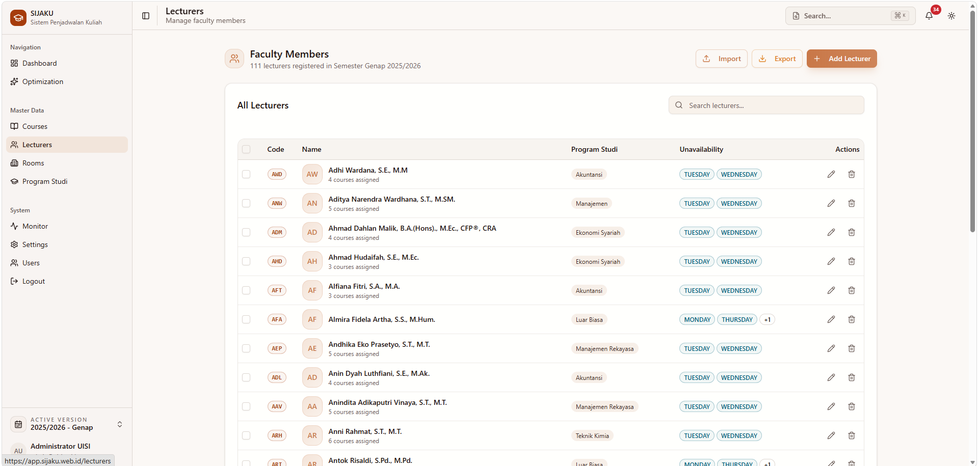Image resolution: width=978 pixels, height=466 pixels.
Task: Check Alfiana Fitri row checkbox
Action: [x=246, y=290]
